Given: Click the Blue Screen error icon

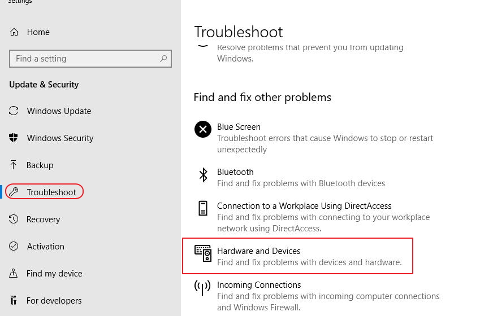Looking at the screenshot, I should [x=203, y=129].
